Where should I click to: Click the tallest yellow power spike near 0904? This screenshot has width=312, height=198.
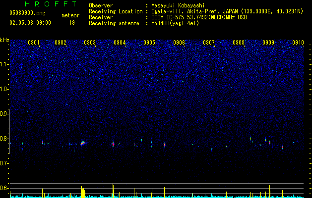113,191
